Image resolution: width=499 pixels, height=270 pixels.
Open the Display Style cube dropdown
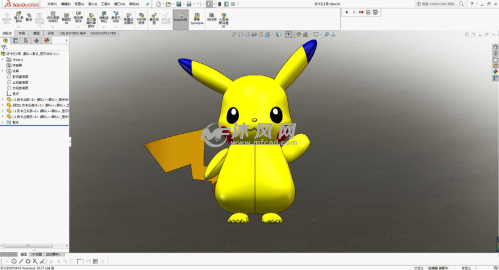[x=278, y=34]
